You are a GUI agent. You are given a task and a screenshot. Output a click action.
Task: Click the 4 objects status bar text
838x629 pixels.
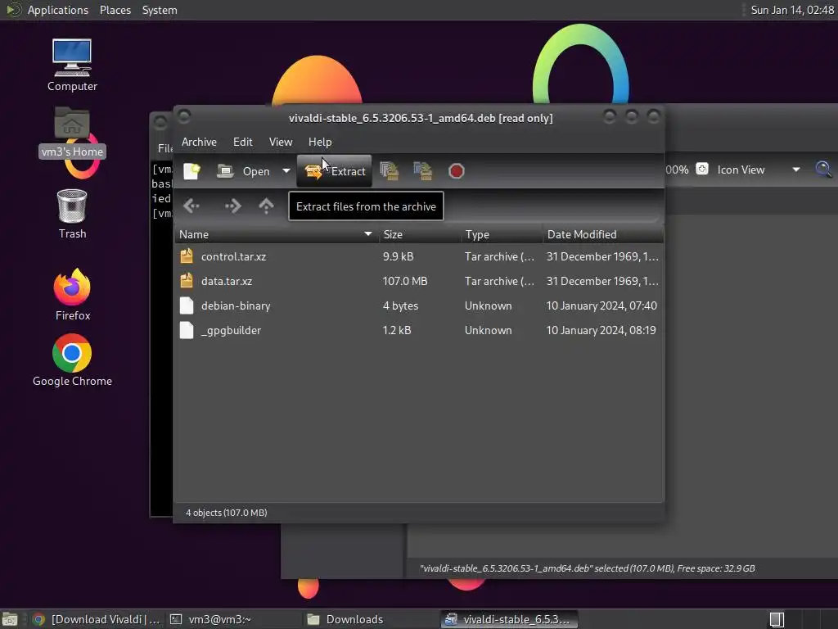(x=226, y=513)
